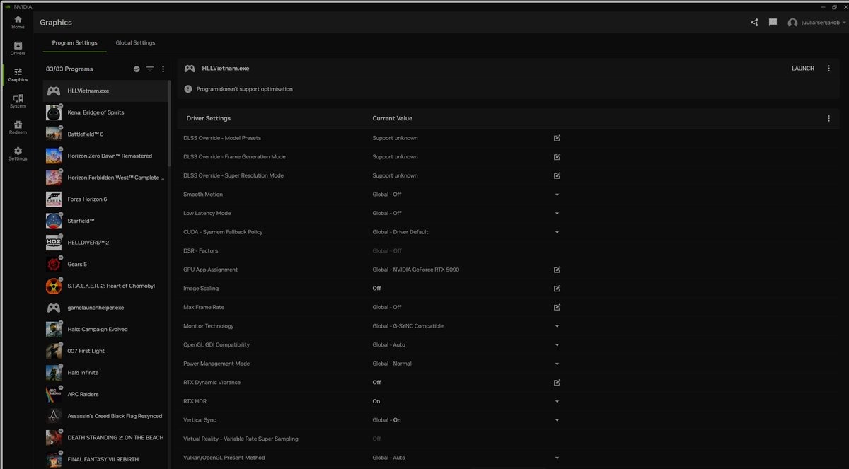Select the Graphics sidebar tab
The width and height of the screenshot is (849, 469).
(x=18, y=74)
